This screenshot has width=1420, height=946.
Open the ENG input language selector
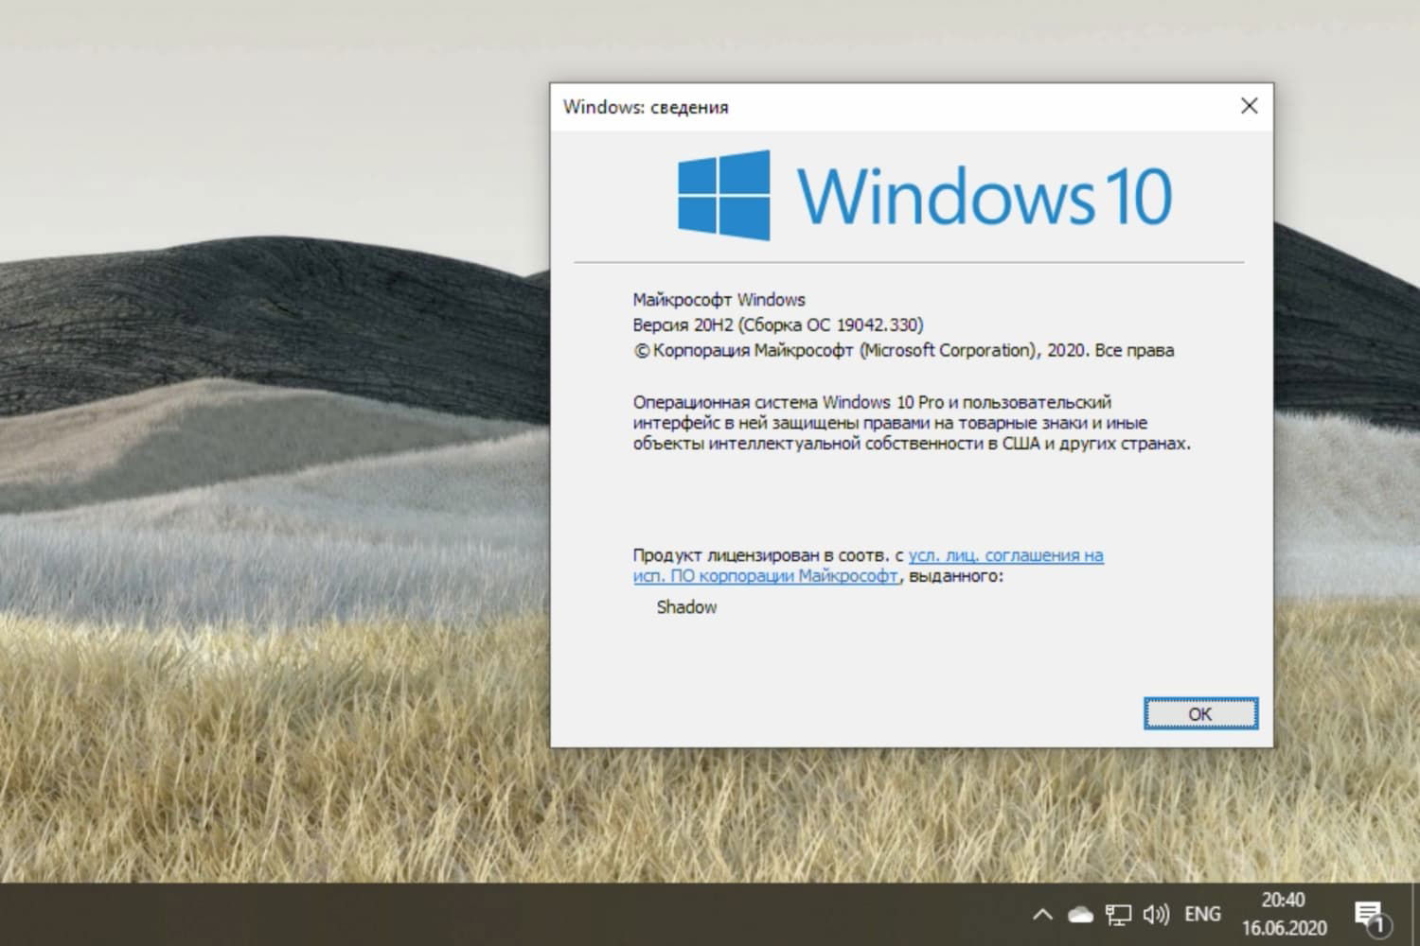[x=1202, y=913]
